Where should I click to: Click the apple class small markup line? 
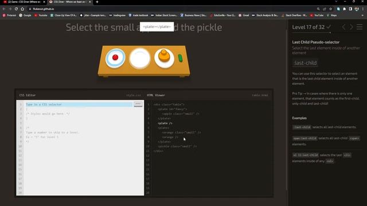pyautogui.click(x=181, y=114)
